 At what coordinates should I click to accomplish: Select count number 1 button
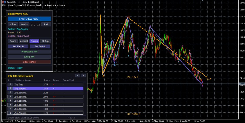click(10, 85)
